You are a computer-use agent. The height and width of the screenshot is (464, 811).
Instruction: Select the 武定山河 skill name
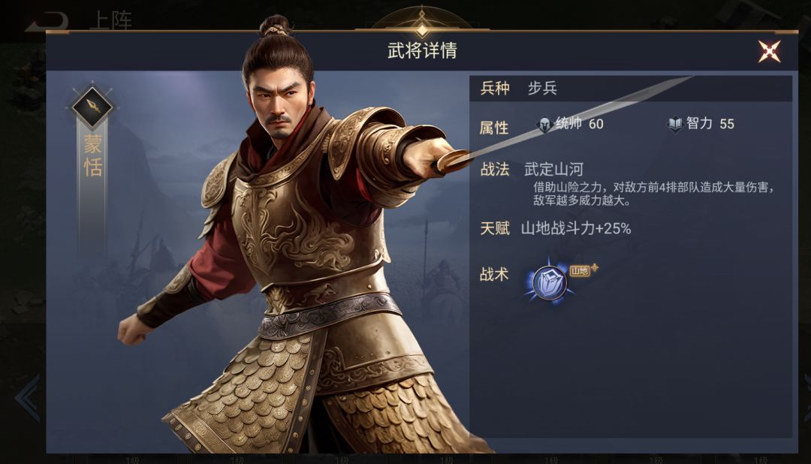[x=553, y=169]
